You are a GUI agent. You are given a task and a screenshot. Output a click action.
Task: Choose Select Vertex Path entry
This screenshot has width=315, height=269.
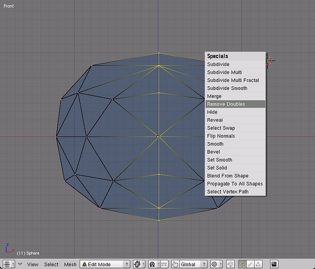[235, 192]
